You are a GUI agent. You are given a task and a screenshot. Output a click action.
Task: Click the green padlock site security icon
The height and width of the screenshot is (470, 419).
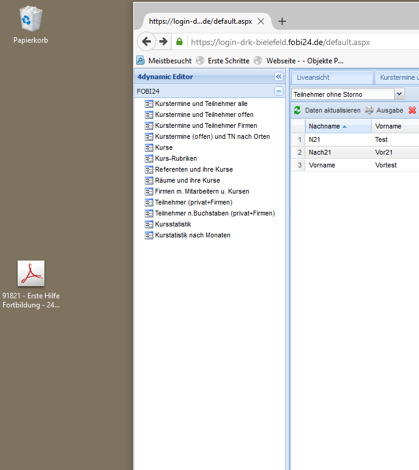(x=179, y=42)
